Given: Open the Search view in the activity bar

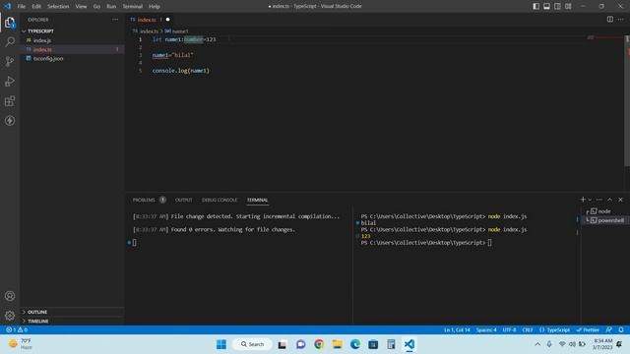Looking at the screenshot, I should pos(10,41).
